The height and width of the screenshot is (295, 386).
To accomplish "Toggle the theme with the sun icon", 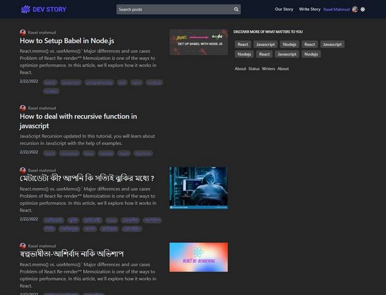I will [x=363, y=9].
